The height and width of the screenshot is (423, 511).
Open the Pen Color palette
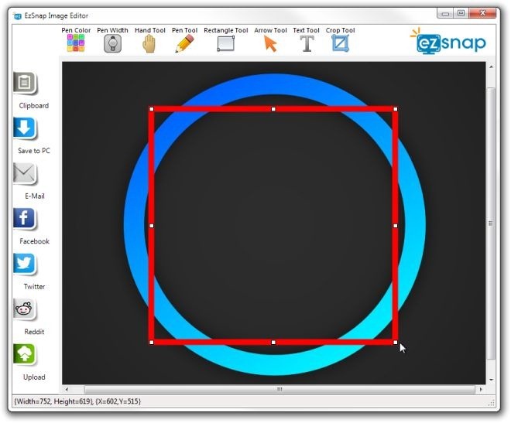(x=76, y=43)
